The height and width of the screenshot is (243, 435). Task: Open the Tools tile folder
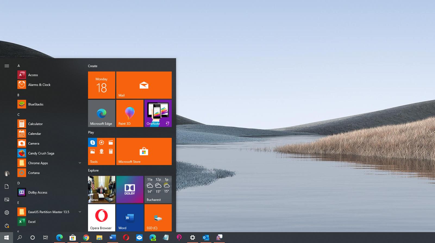(x=102, y=151)
